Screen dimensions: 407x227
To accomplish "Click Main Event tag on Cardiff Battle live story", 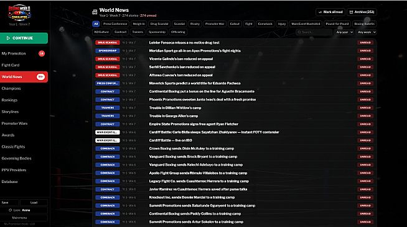I will coord(108,140).
